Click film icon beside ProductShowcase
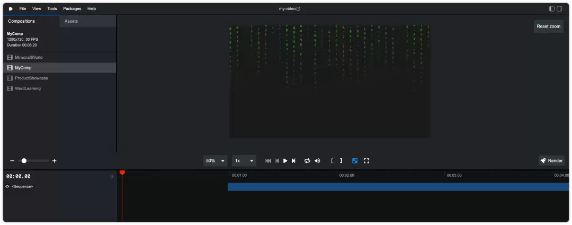The width and height of the screenshot is (572, 225). tap(10, 78)
